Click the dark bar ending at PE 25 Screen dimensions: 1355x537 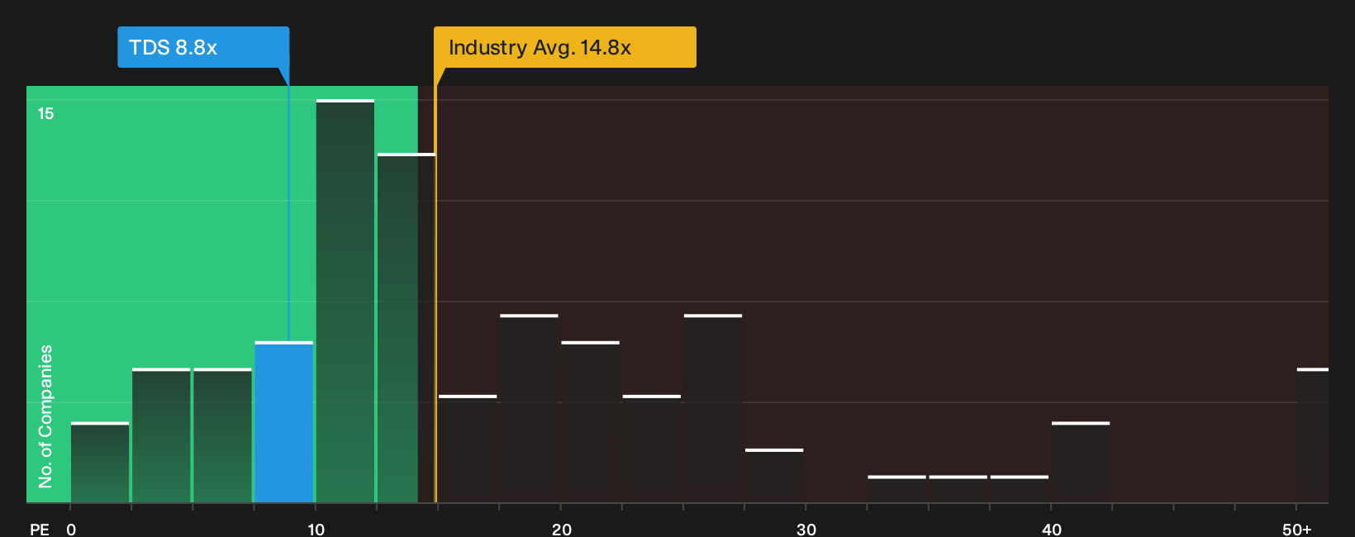coord(652,449)
